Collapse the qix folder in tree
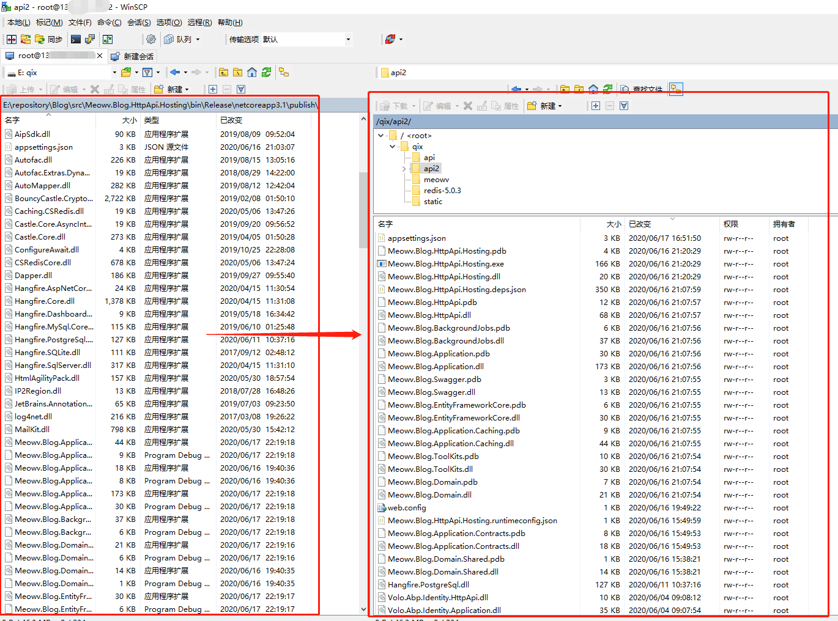 [x=392, y=147]
